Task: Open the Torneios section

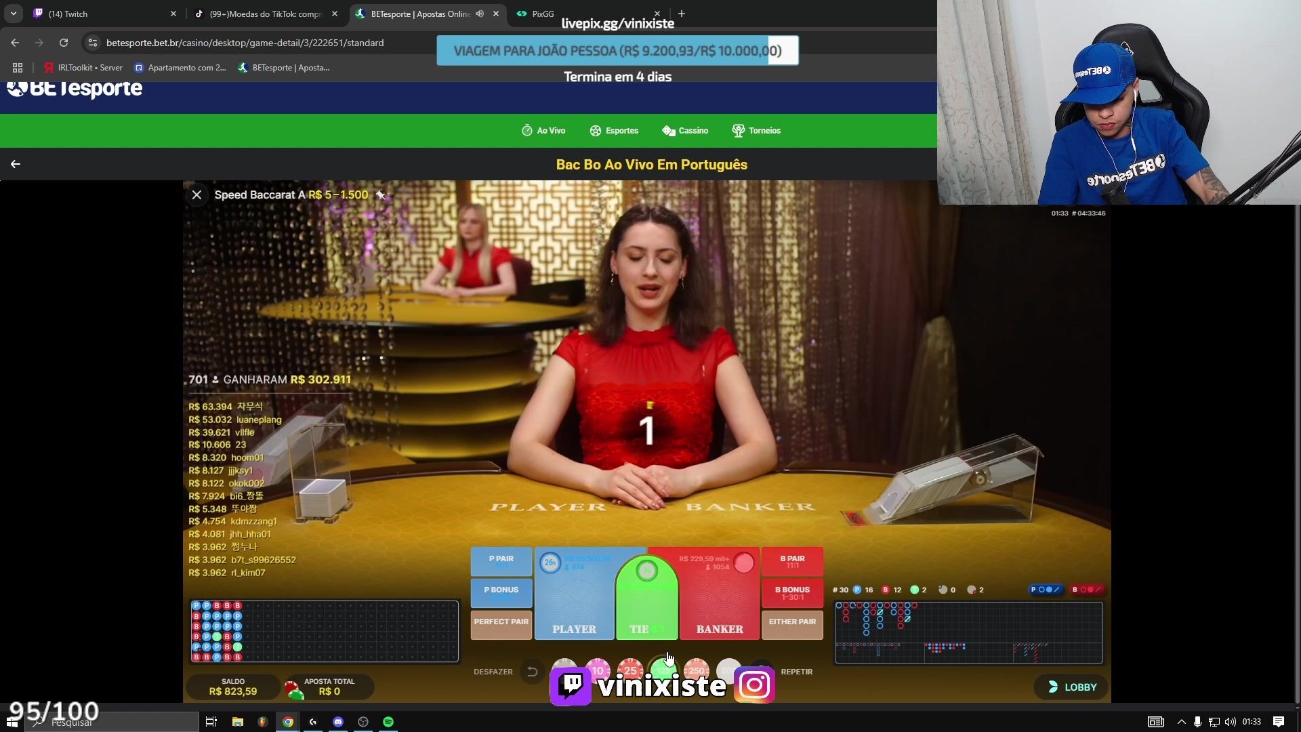Action: pos(756,131)
